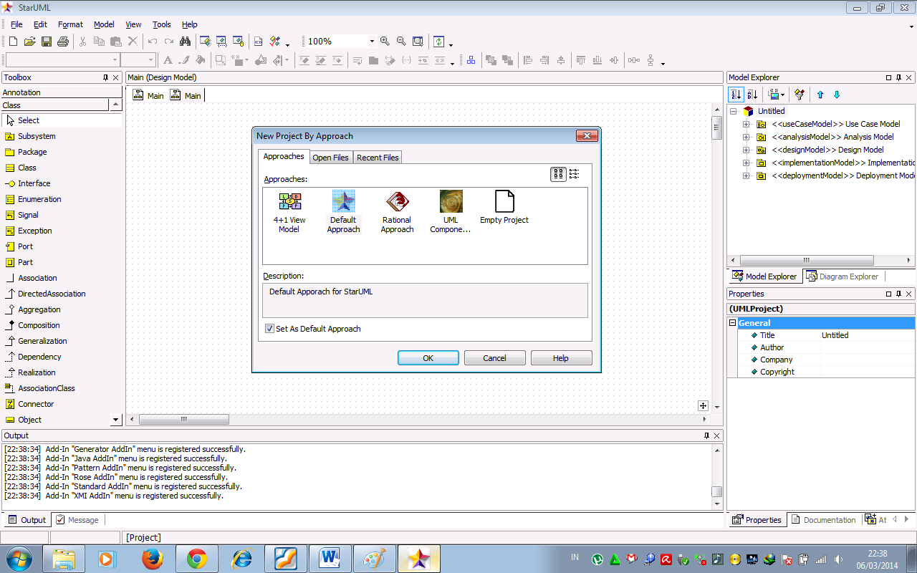Screen dimensions: 917x573
Task: Click the New Project toolbar icon
Action: [x=13, y=42]
